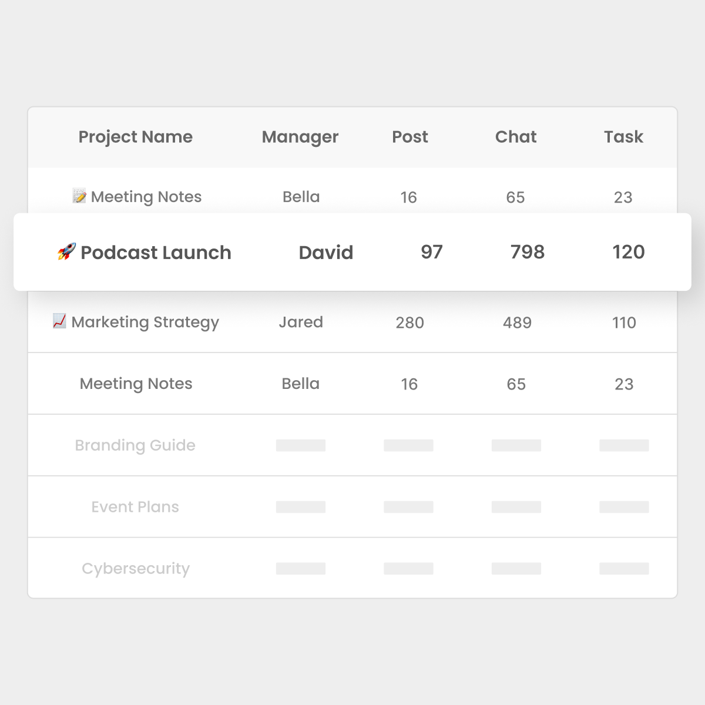Open the Cybersecurity project row

pos(352,568)
